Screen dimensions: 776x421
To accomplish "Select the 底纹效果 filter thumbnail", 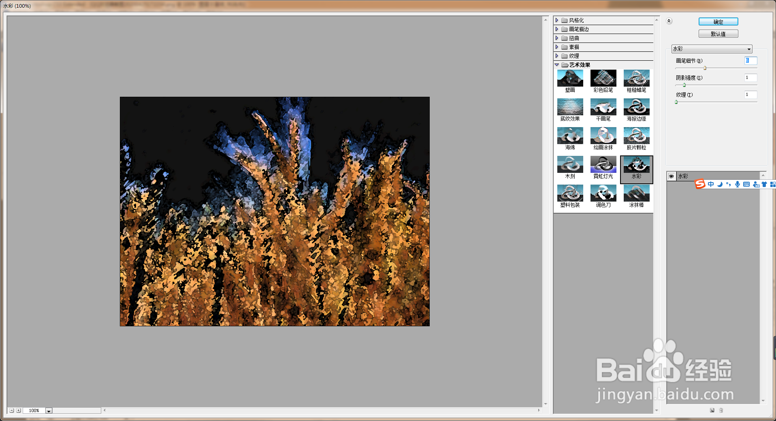I will [x=570, y=107].
